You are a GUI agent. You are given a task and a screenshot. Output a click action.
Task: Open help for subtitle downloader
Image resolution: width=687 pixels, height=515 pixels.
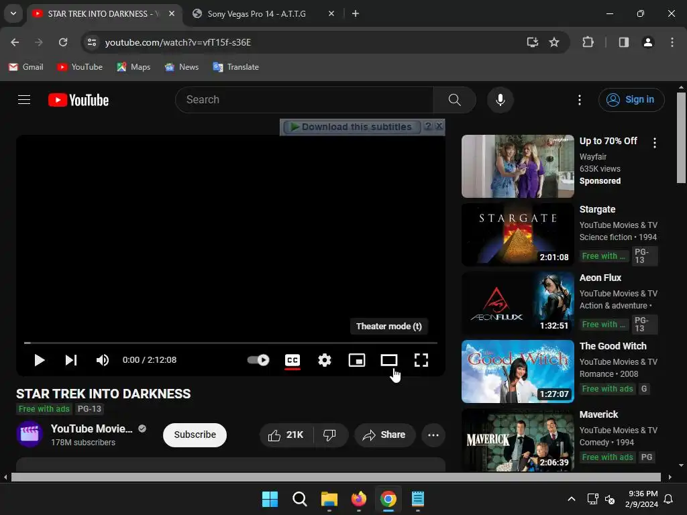tap(428, 126)
